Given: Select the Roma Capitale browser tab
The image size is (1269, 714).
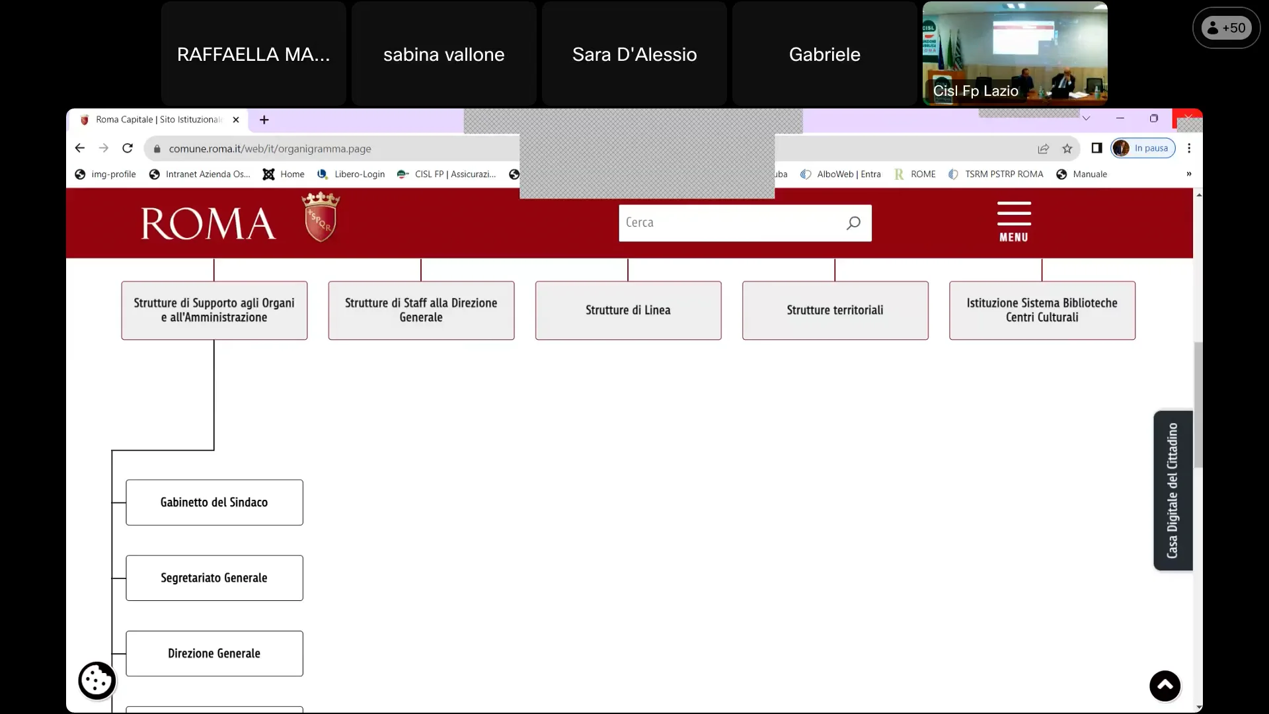Looking at the screenshot, I should (157, 120).
